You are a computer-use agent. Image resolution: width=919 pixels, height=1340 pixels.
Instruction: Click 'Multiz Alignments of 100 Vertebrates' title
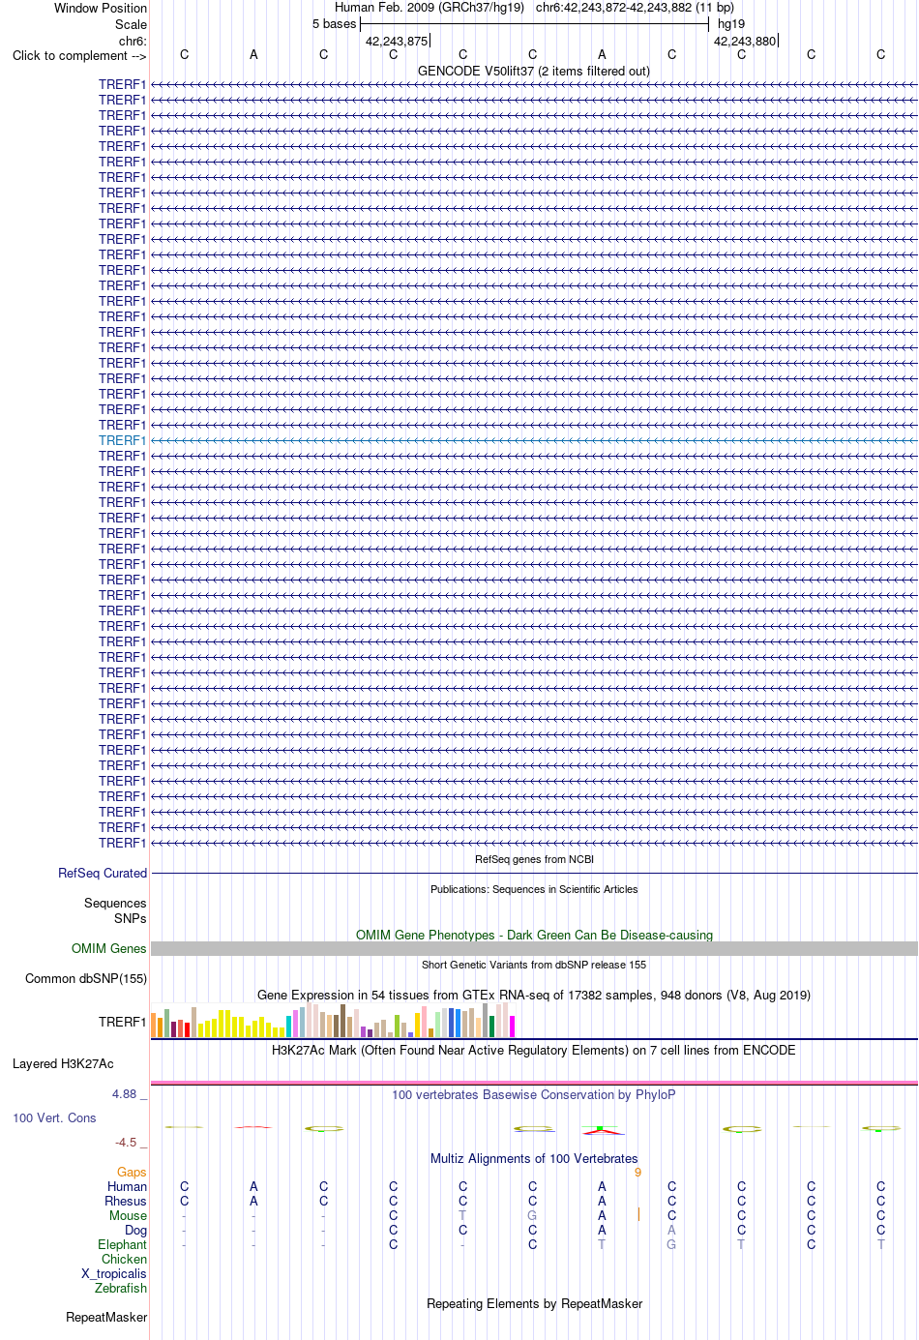pos(534,1158)
